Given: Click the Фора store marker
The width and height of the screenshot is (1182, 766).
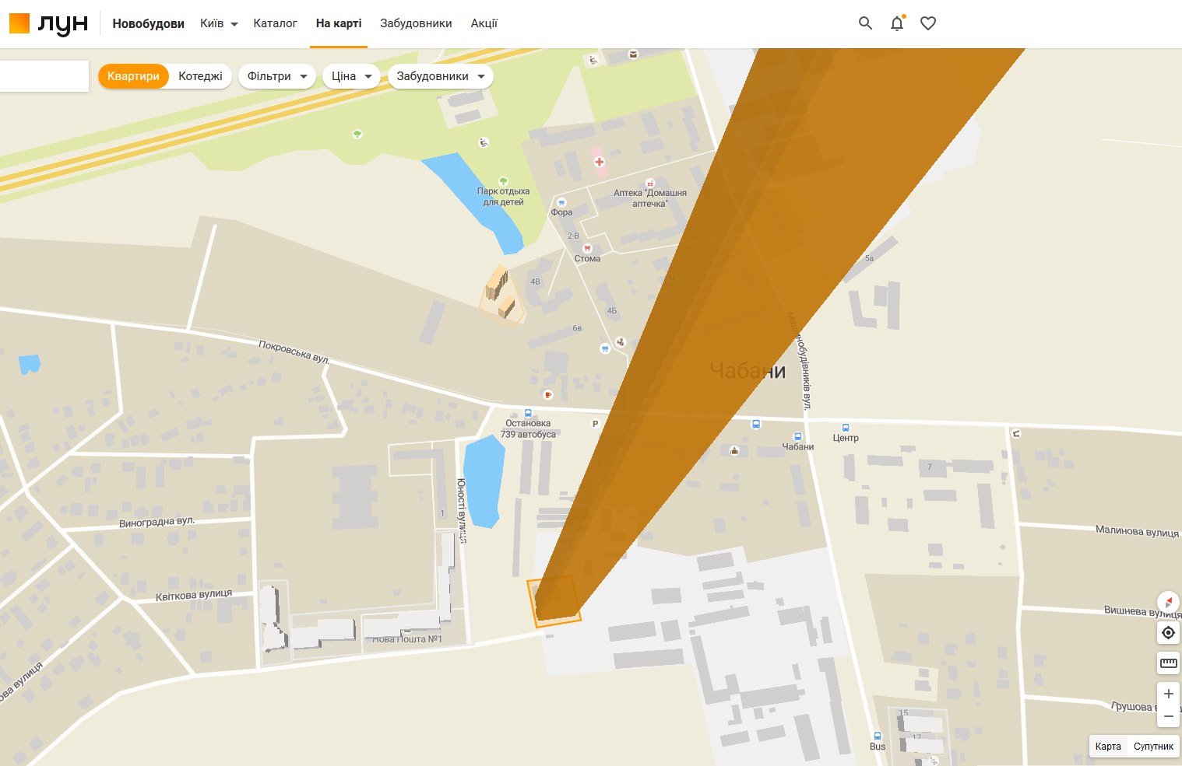Looking at the screenshot, I should tap(561, 203).
